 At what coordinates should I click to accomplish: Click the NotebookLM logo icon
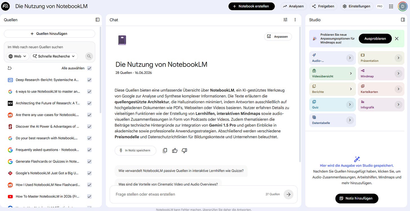tap(5, 6)
